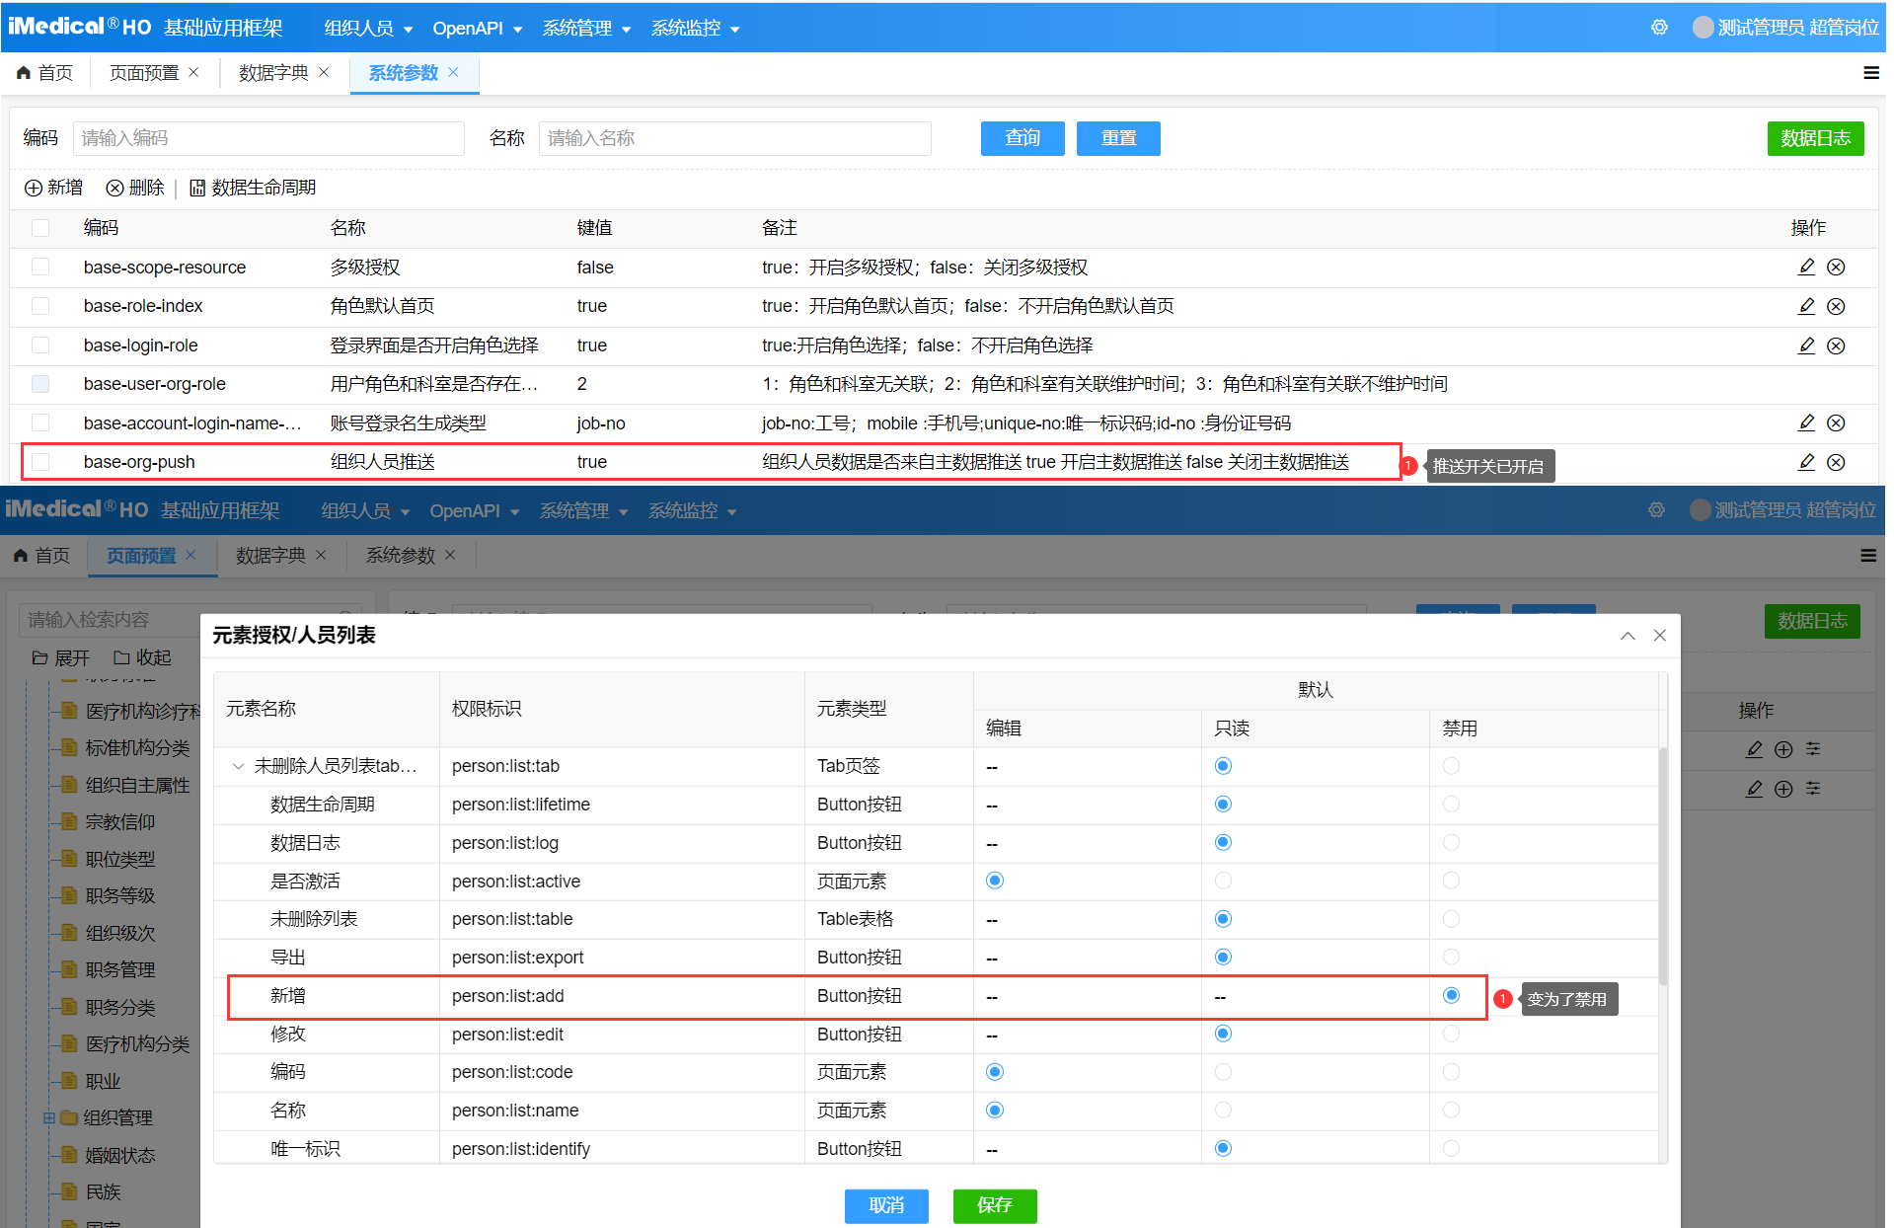Screen dimensions: 1894x1228
Task: Click the 请输入编码 input field
Action: click(x=268, y=138)
